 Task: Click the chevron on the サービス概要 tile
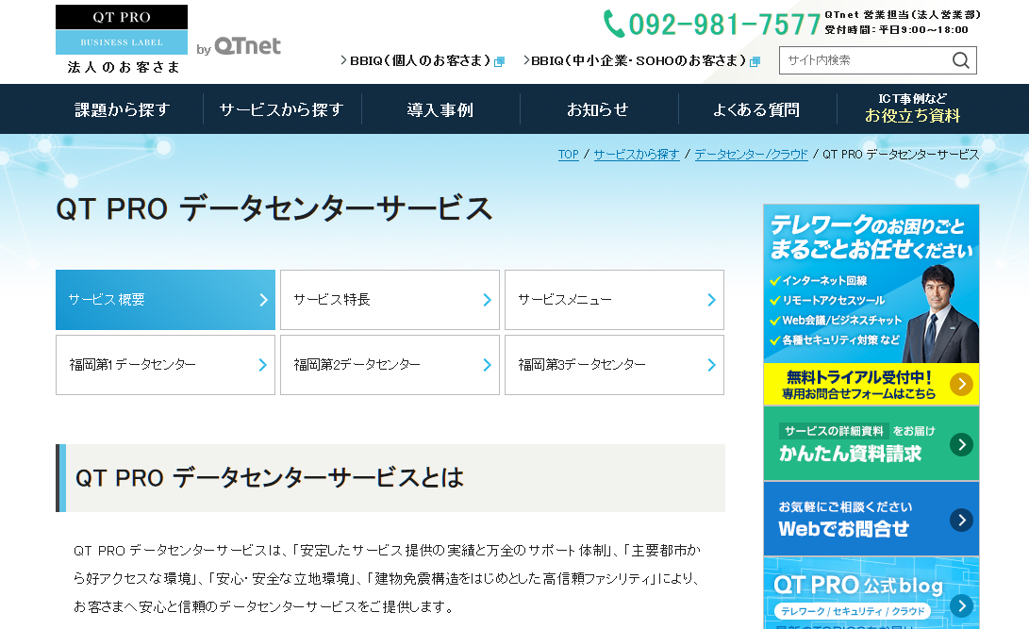click(263, 300)
